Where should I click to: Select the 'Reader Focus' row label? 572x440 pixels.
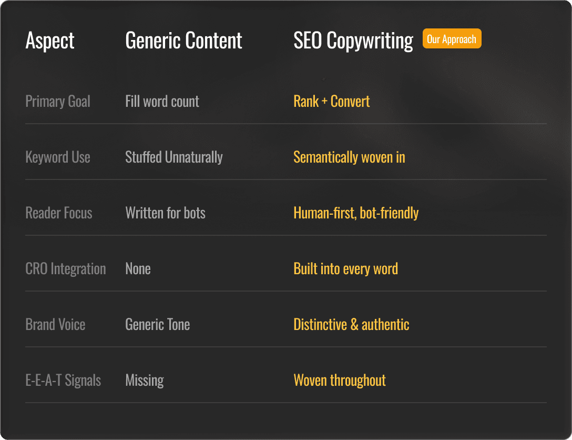point(59,213)
